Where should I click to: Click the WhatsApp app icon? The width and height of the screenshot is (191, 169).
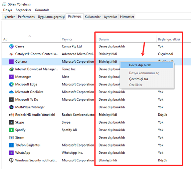click(x=11, y=153)
